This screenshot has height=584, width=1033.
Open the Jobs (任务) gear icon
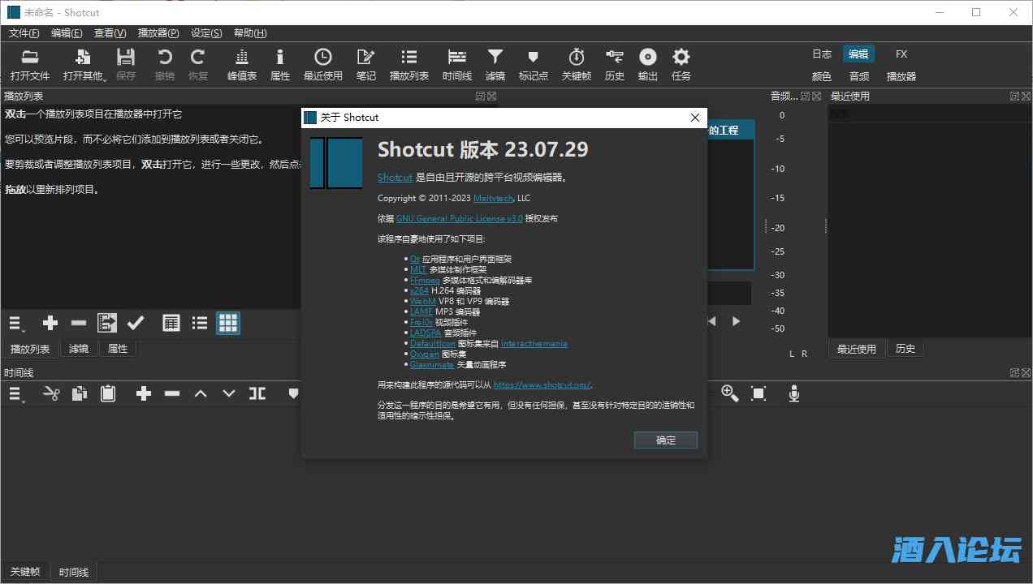tap(681, 64)
